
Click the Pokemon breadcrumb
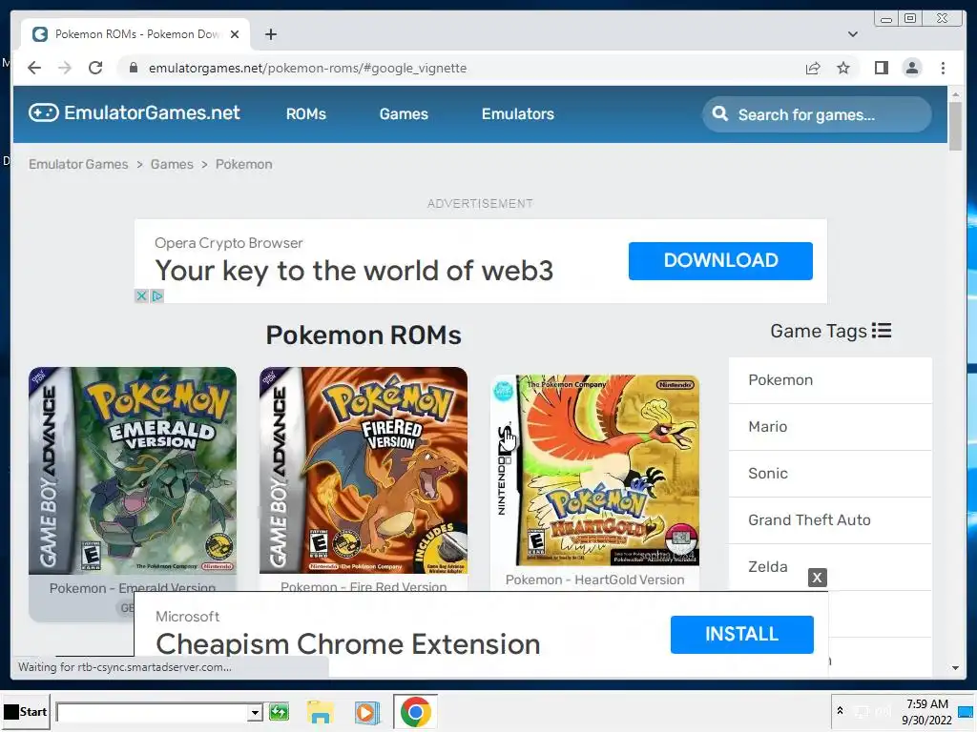click(x=243, y=164)
